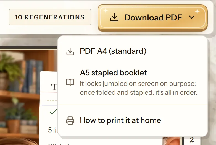Click the Download PDF button
Image resolution: width=216 pixels, height=145 pixels.
coord(153,17)
